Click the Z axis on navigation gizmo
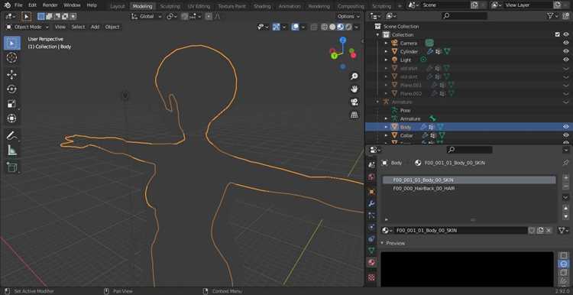This screenshot has height=295, width=573. [343, 41]
